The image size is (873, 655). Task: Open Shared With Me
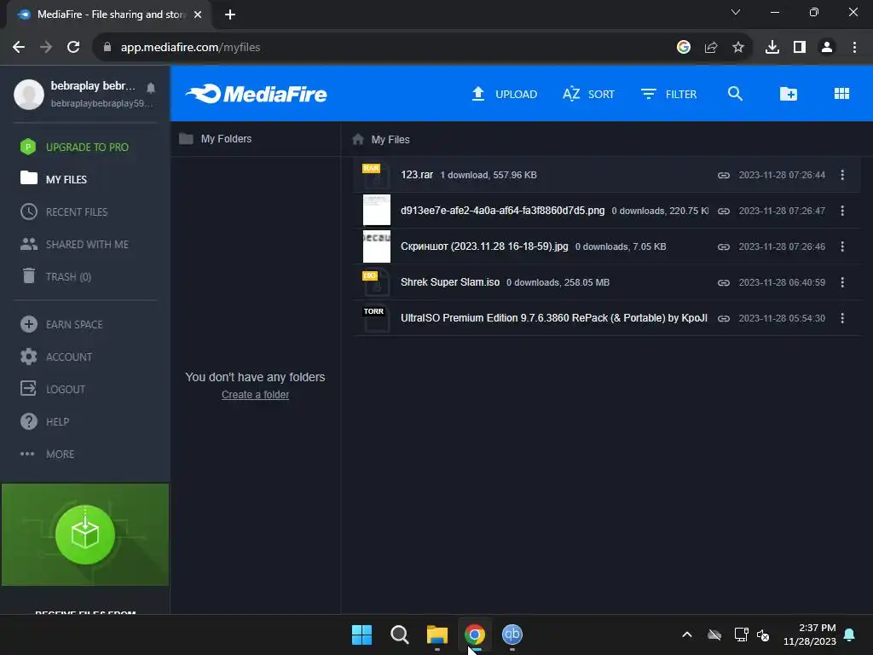pyautogui.click(x=75, y=244)
